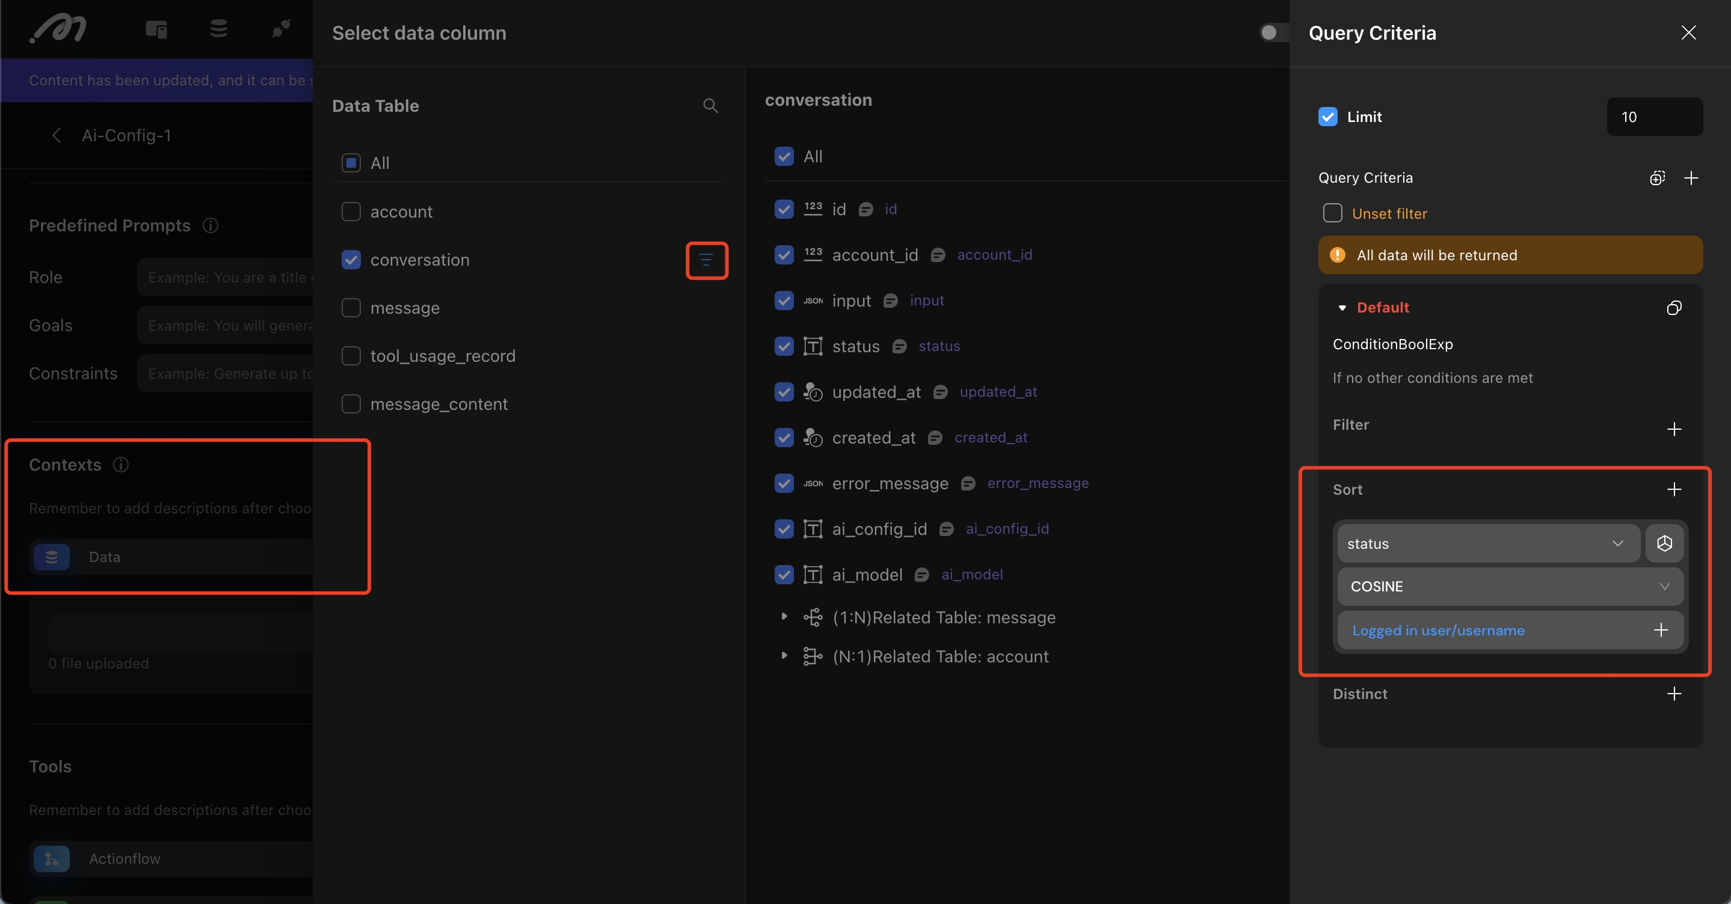Uncheck the updated_at column checkbox
This screenshot has width=1731, height=904.
pos(784,391)
